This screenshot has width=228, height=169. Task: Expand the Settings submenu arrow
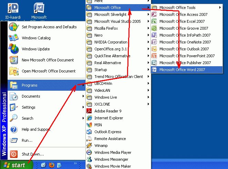(83, 107)
